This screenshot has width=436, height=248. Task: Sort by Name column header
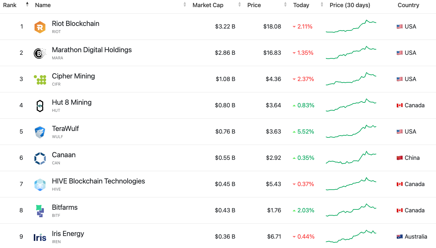pyautogui.click(x=43, y=5)
